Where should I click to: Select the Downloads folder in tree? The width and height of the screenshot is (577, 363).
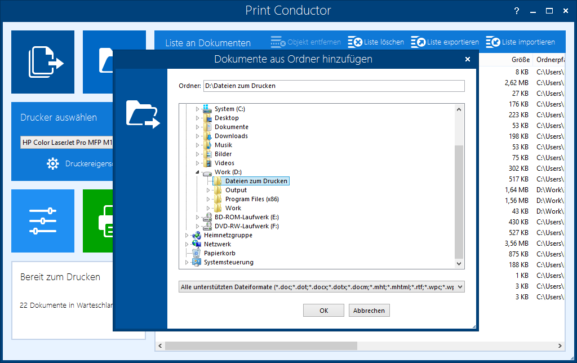click(230, 136)
